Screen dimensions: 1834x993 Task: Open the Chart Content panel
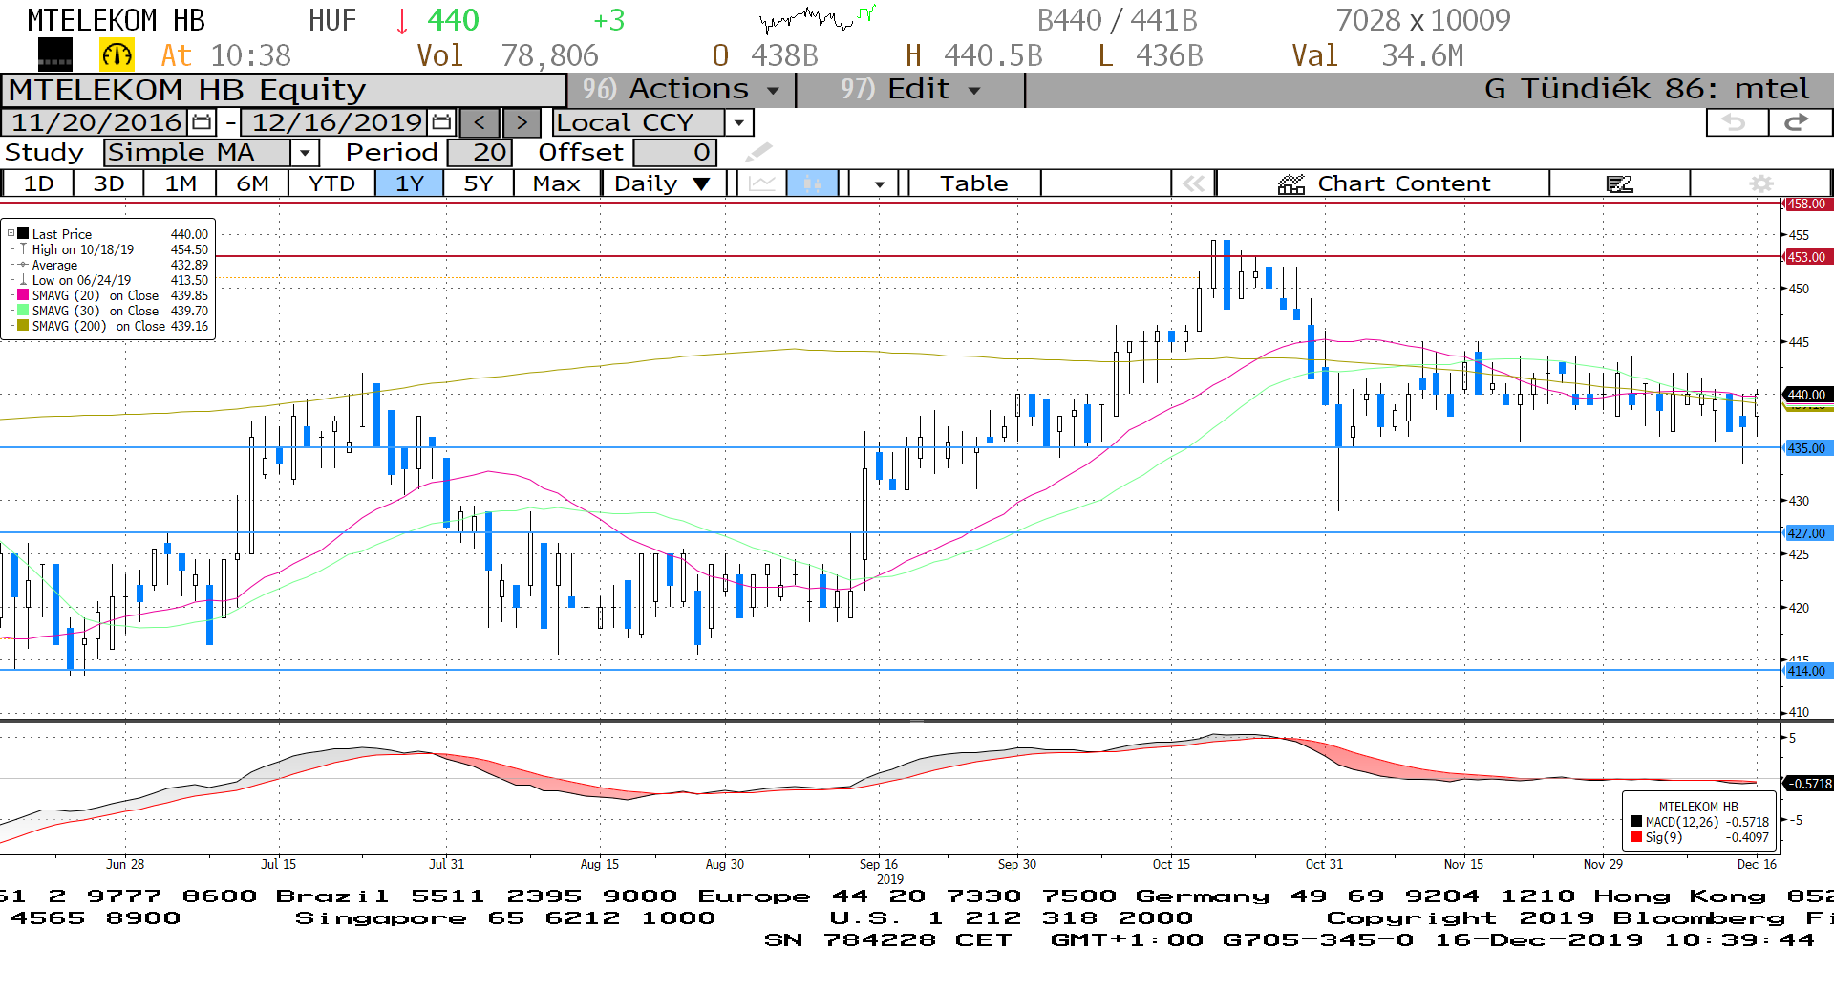coord(1383,183)
